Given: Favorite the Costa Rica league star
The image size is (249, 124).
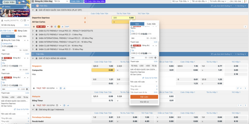Looking at the screenshot, I should [36, 10].
